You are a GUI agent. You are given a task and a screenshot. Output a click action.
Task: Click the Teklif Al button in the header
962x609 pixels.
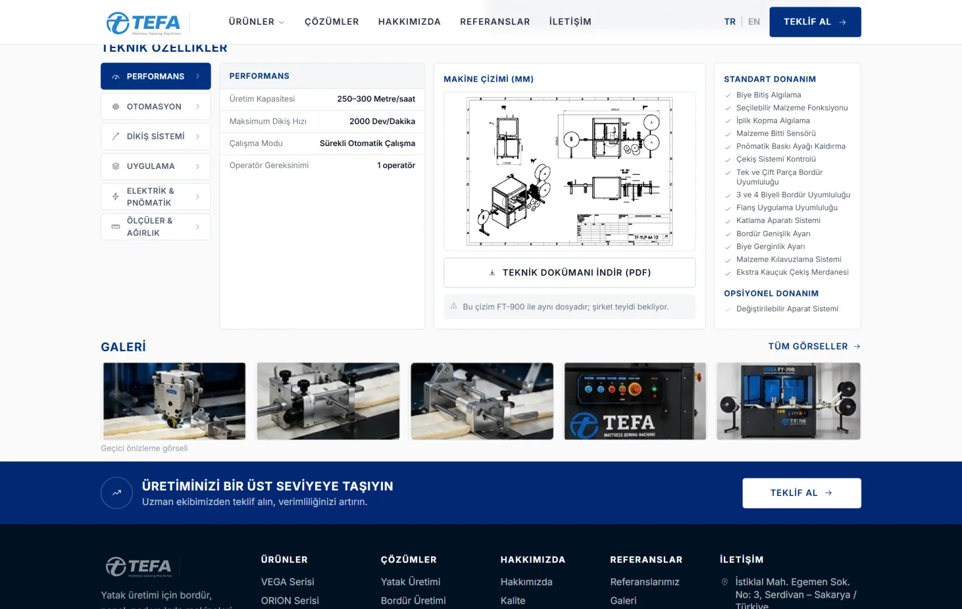click(x=815, y=22)
